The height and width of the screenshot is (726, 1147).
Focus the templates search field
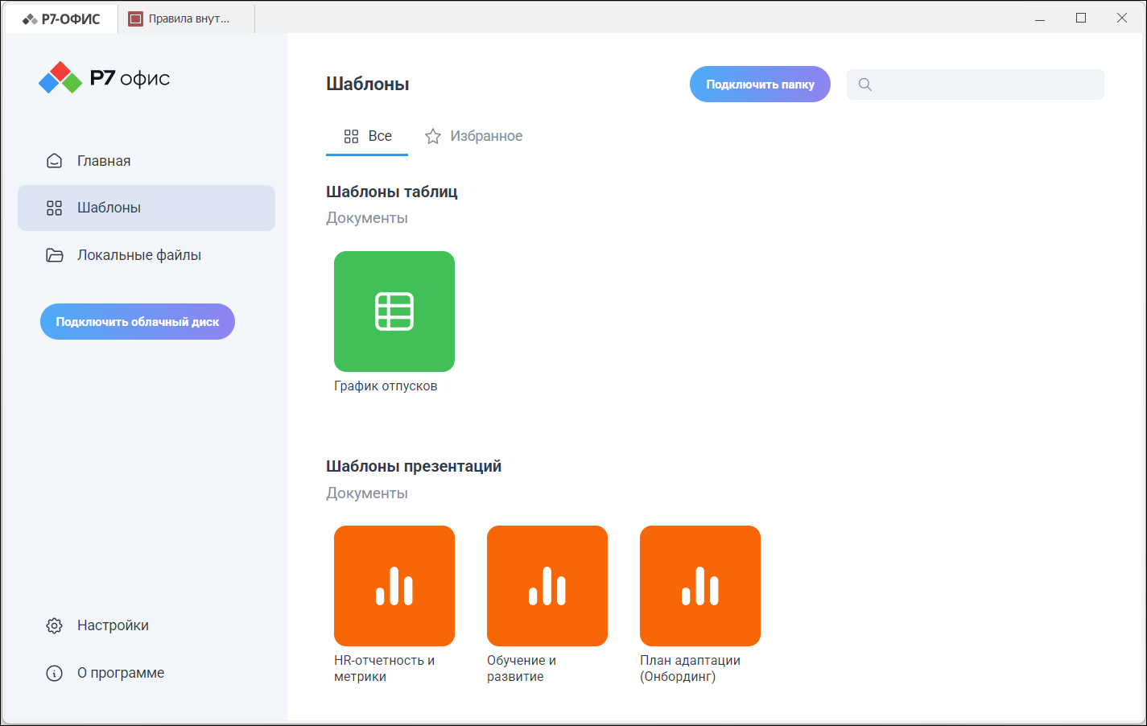[x=976, y=85]
